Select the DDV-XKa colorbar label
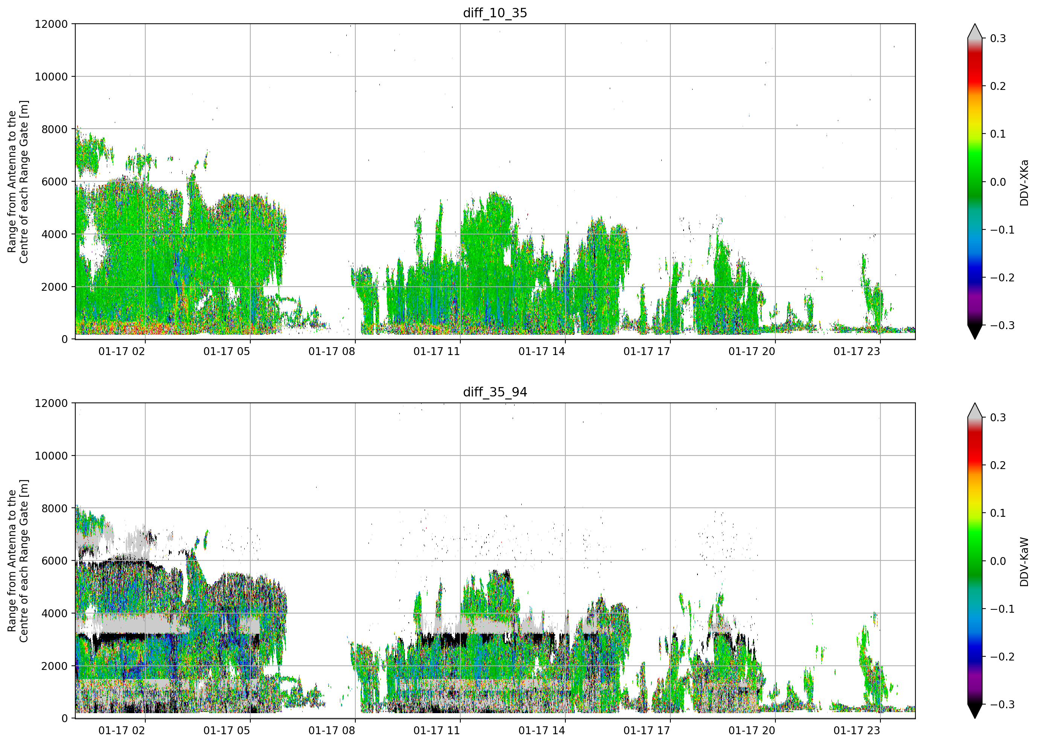The height and width of the screenshot is (744, 1037). (1024, 183)
